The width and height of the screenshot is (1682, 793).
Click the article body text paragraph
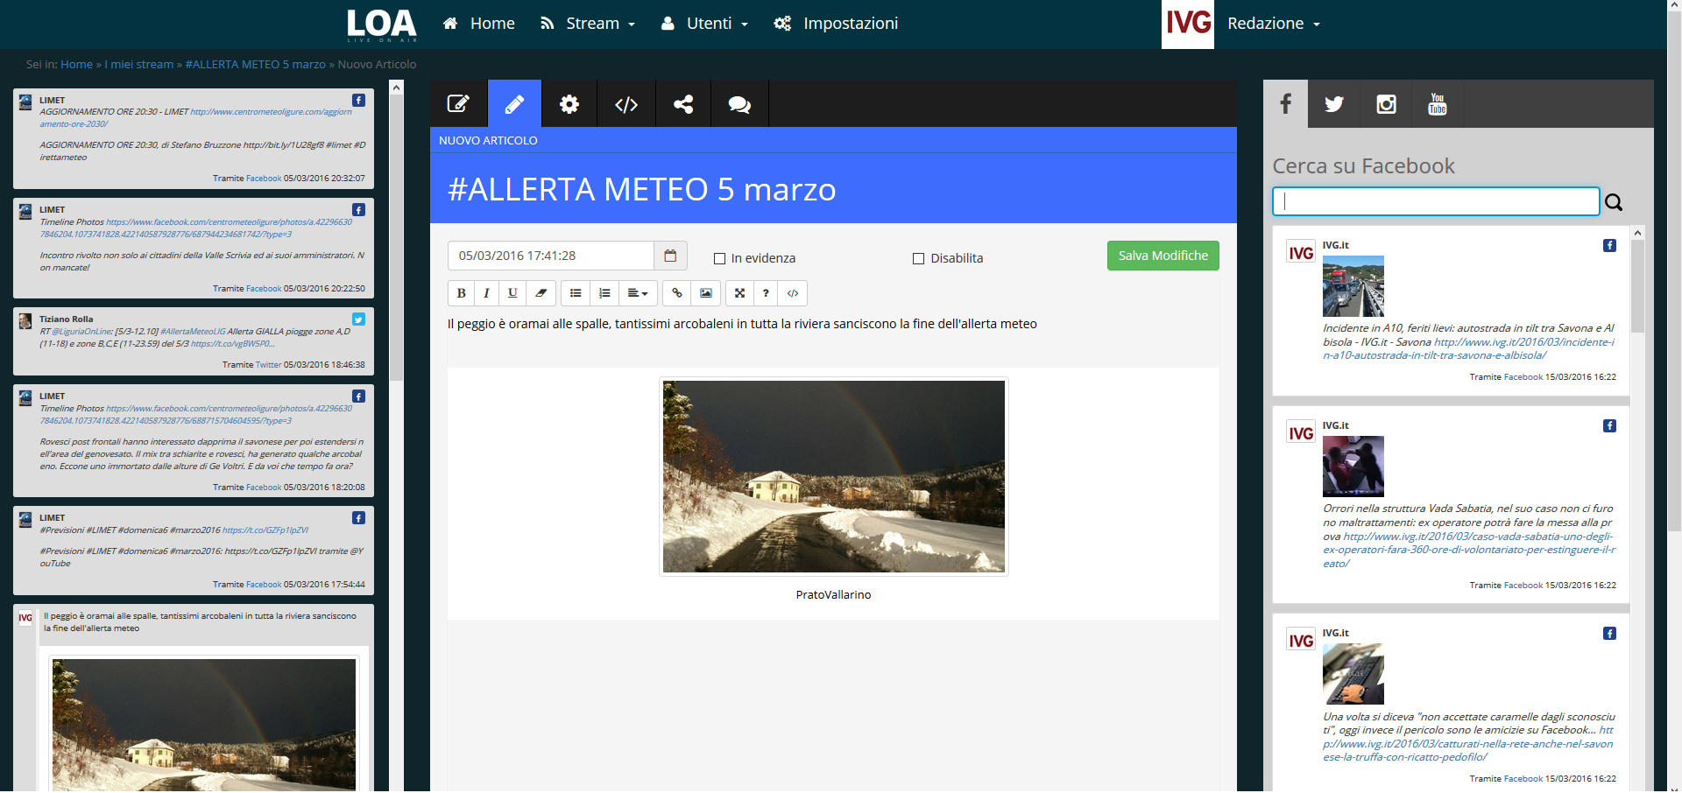[742, 324]
